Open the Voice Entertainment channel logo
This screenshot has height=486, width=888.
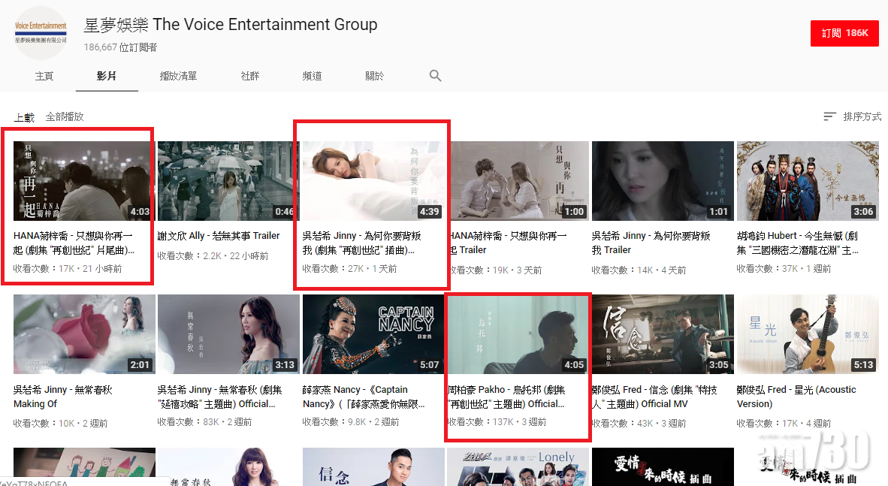coord(41,32)
